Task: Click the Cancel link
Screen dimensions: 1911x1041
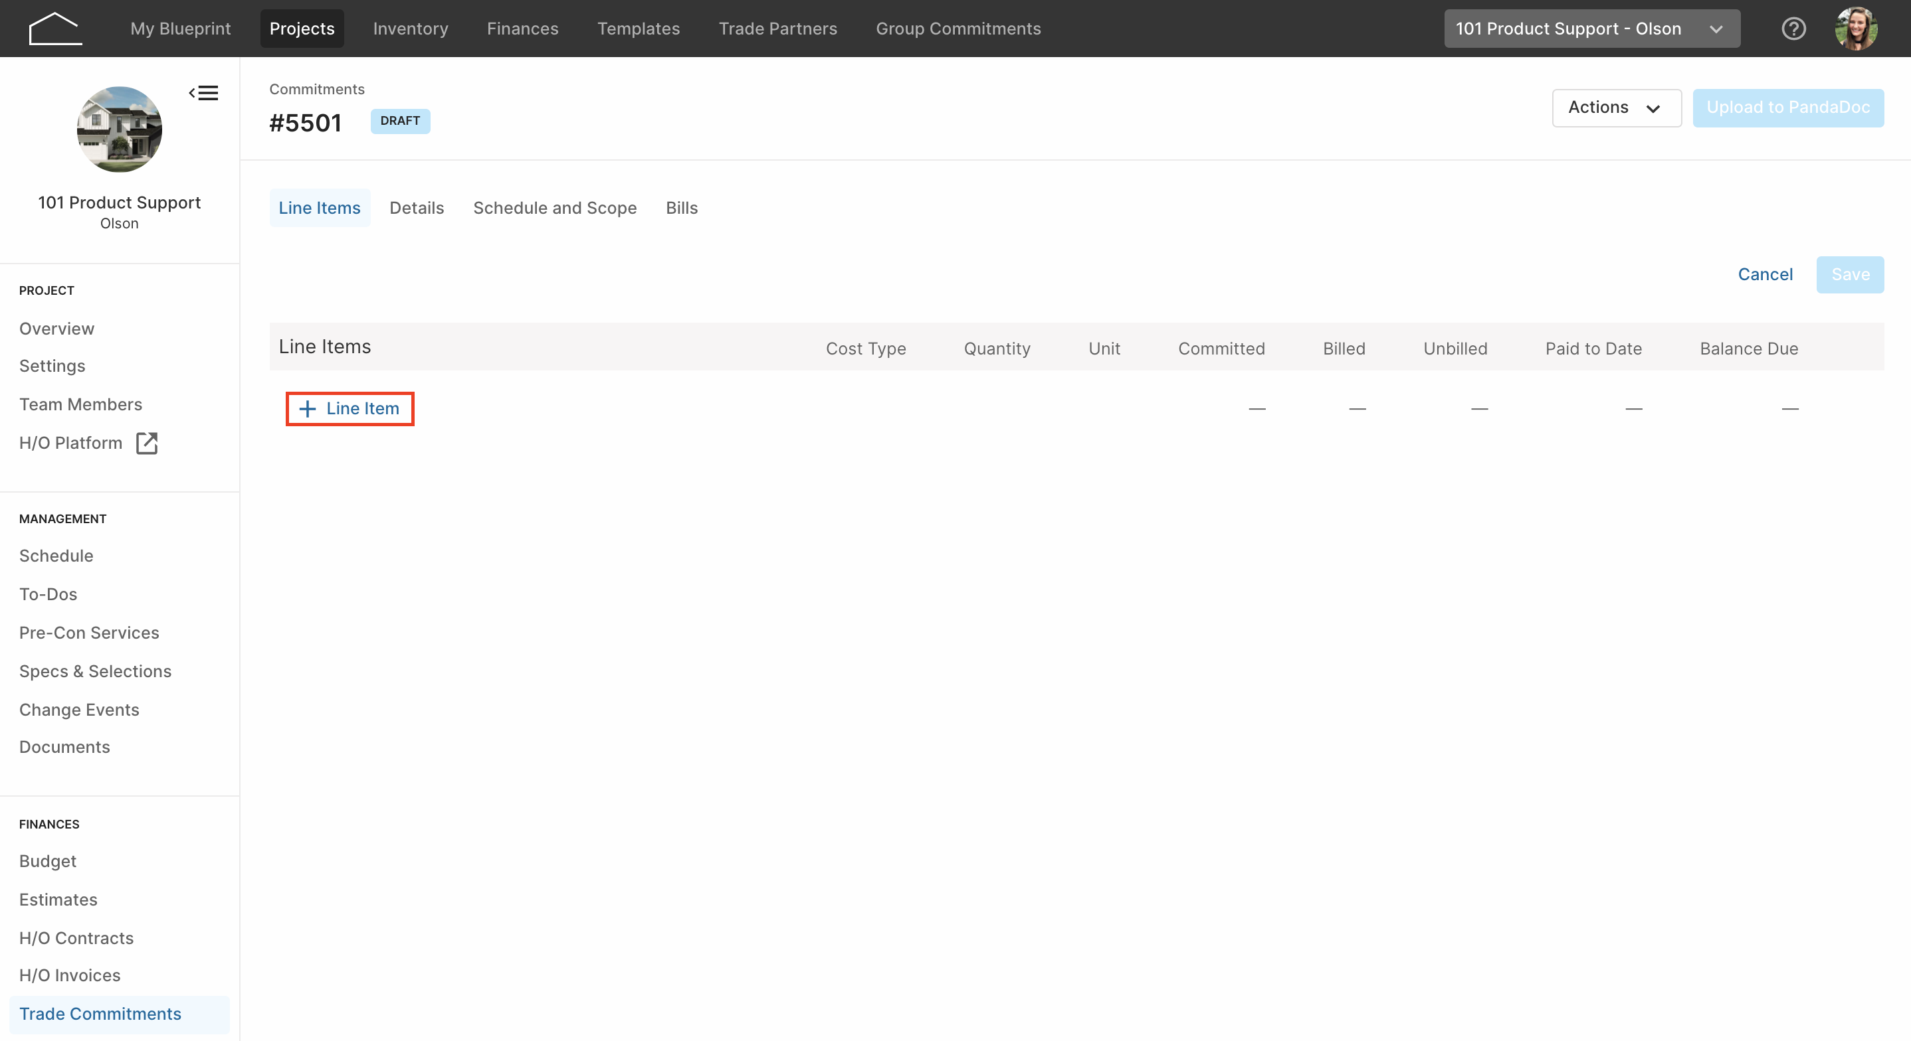Action: pyautogui.click(x=1765, y=274)
